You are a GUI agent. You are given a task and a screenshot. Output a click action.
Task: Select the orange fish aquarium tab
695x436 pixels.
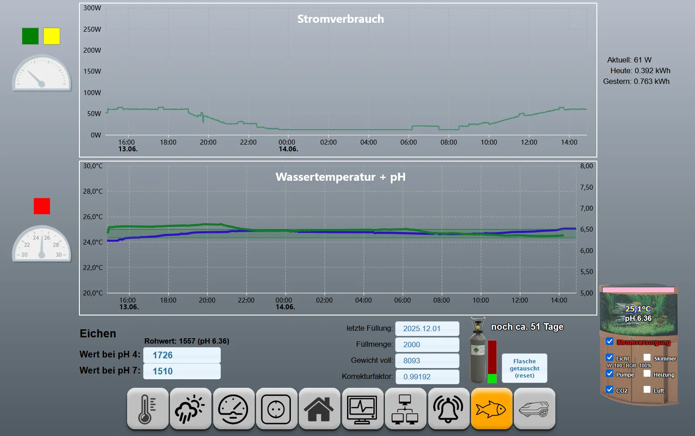click(492, 409)
